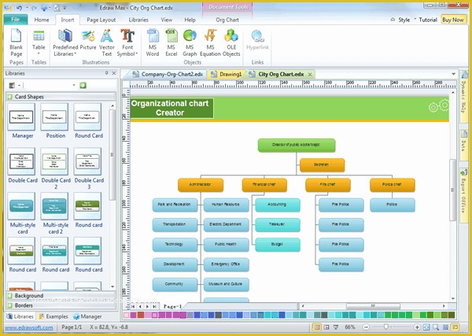Image resolution: width=472 pixels, height=336 pixels.
Task: Switch to Drawing1 document tab
Action: (x=227, y=74)
